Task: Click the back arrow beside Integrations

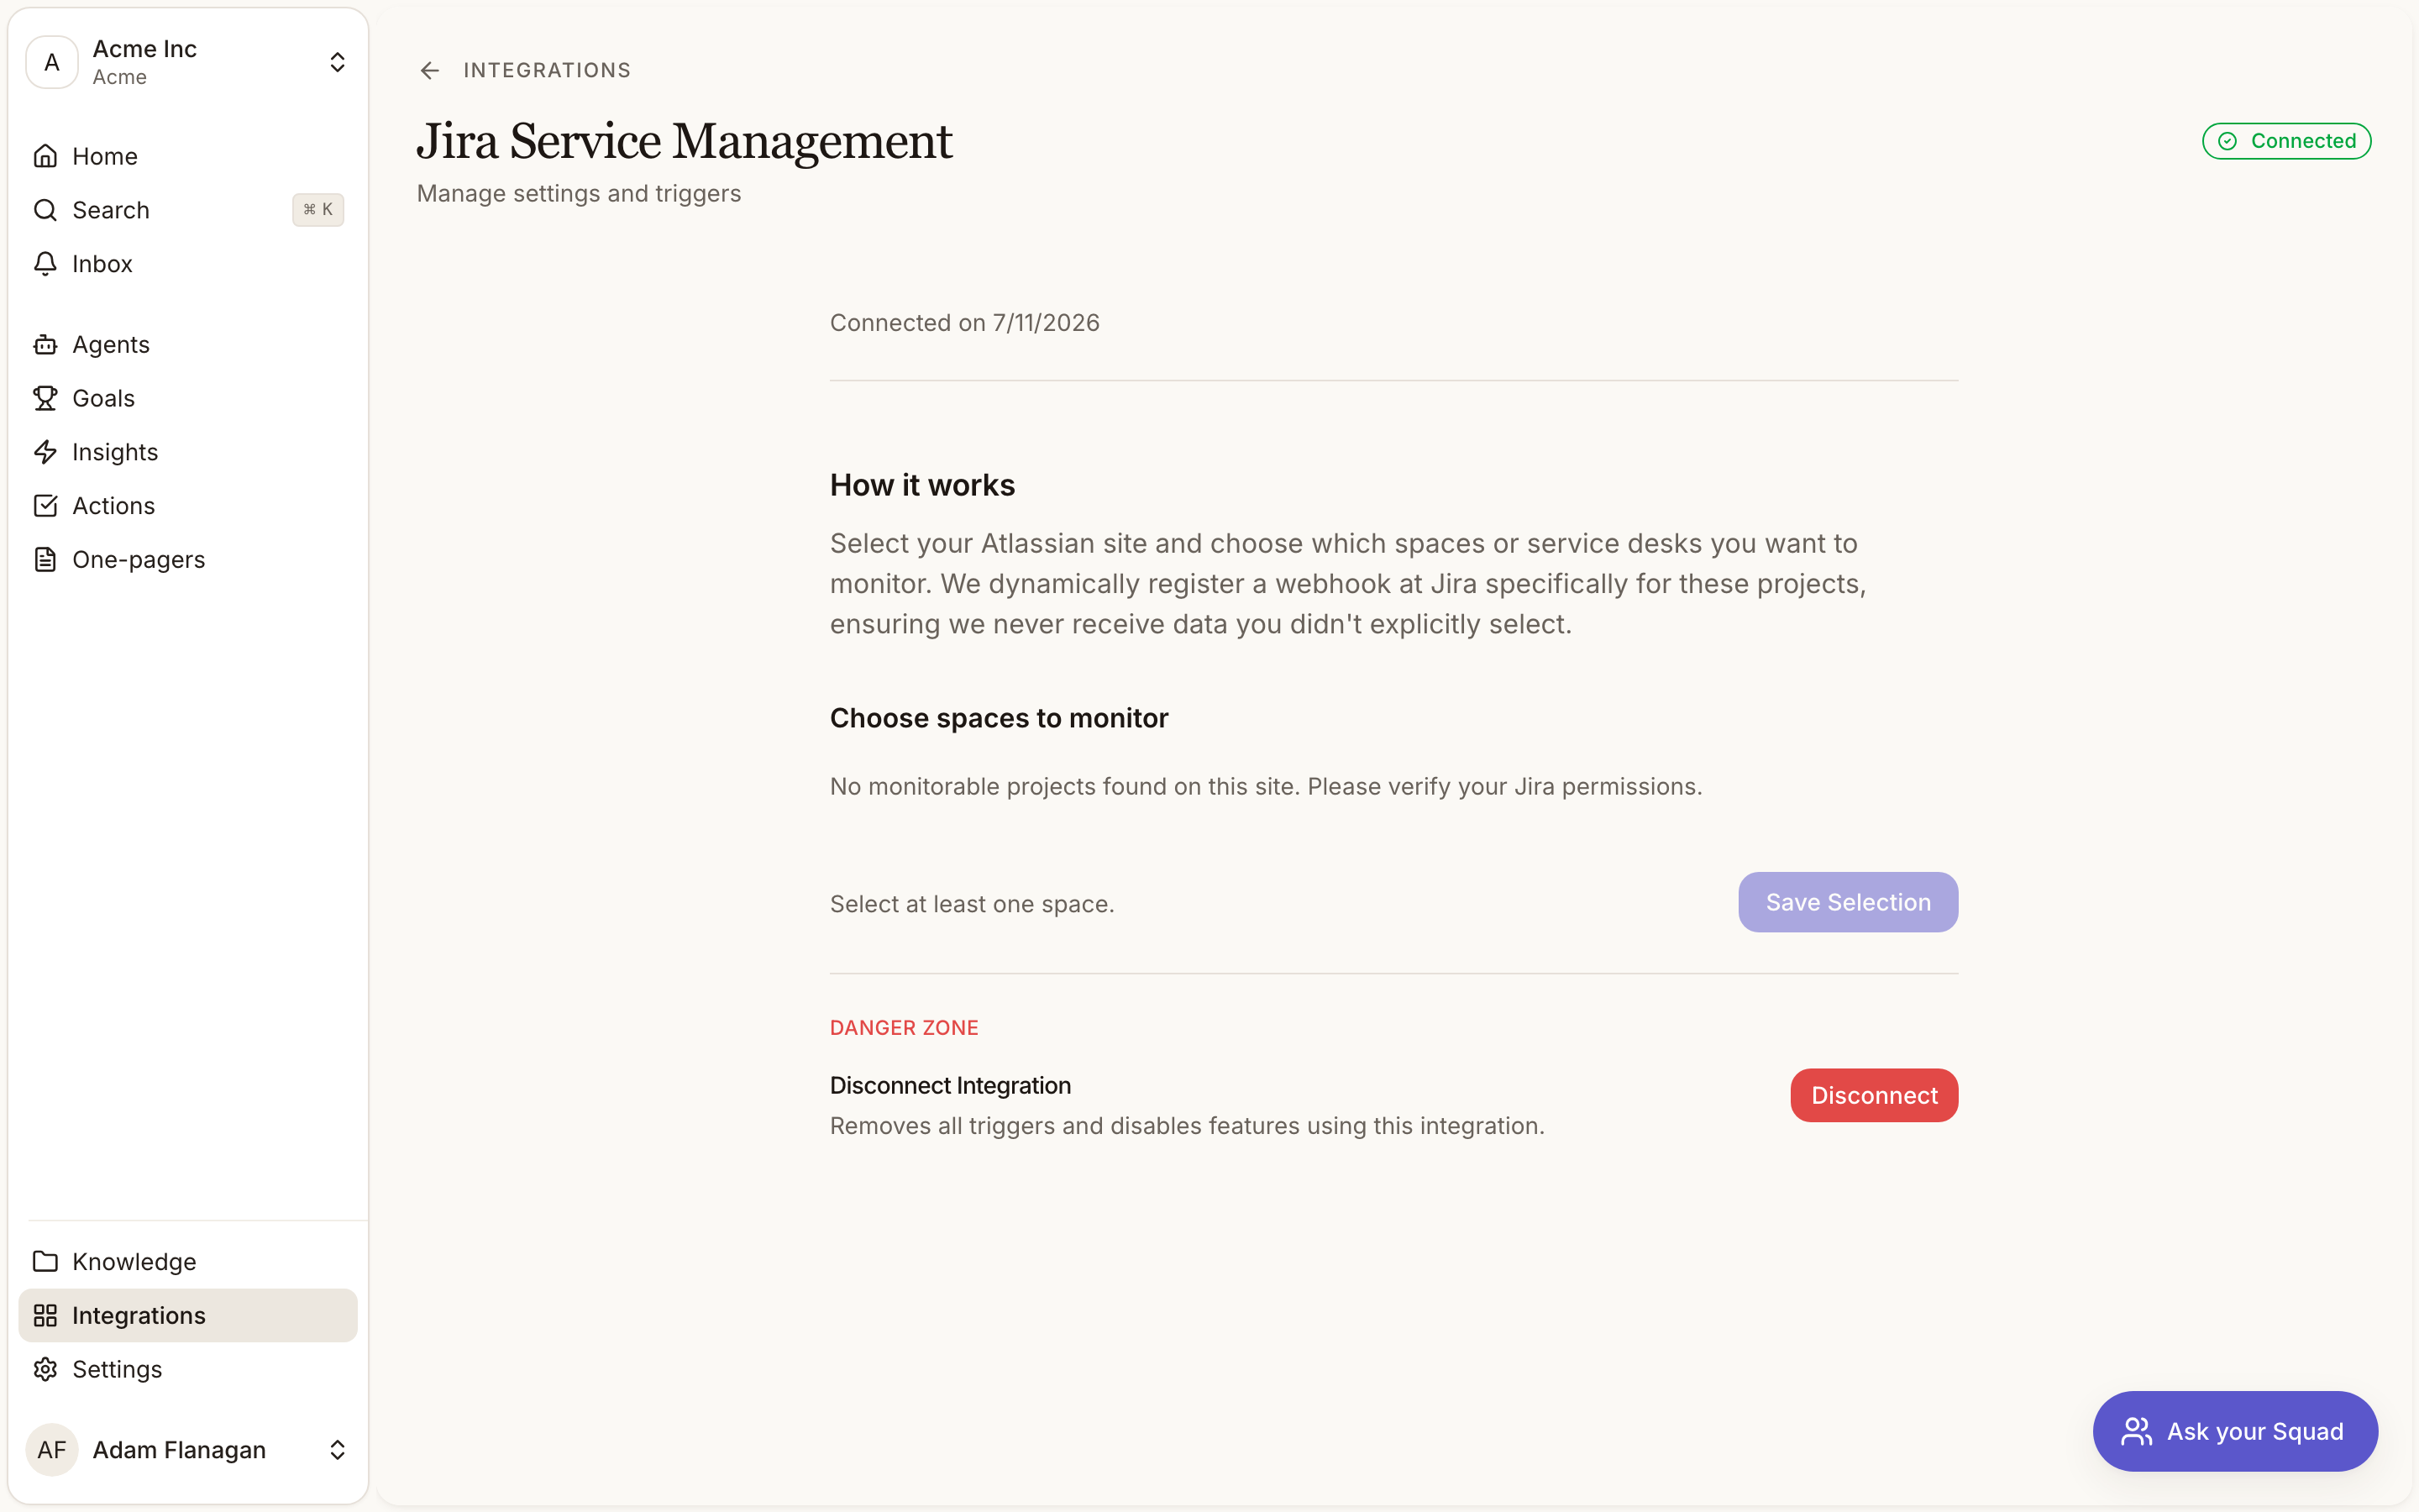Action: coord(430,70)
